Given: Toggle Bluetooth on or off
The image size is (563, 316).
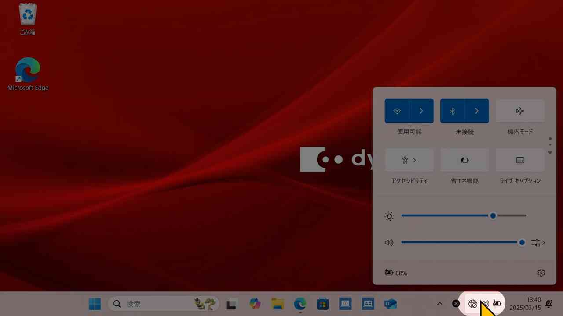Looking at the screenshot, I should click(x=452, y=111).
